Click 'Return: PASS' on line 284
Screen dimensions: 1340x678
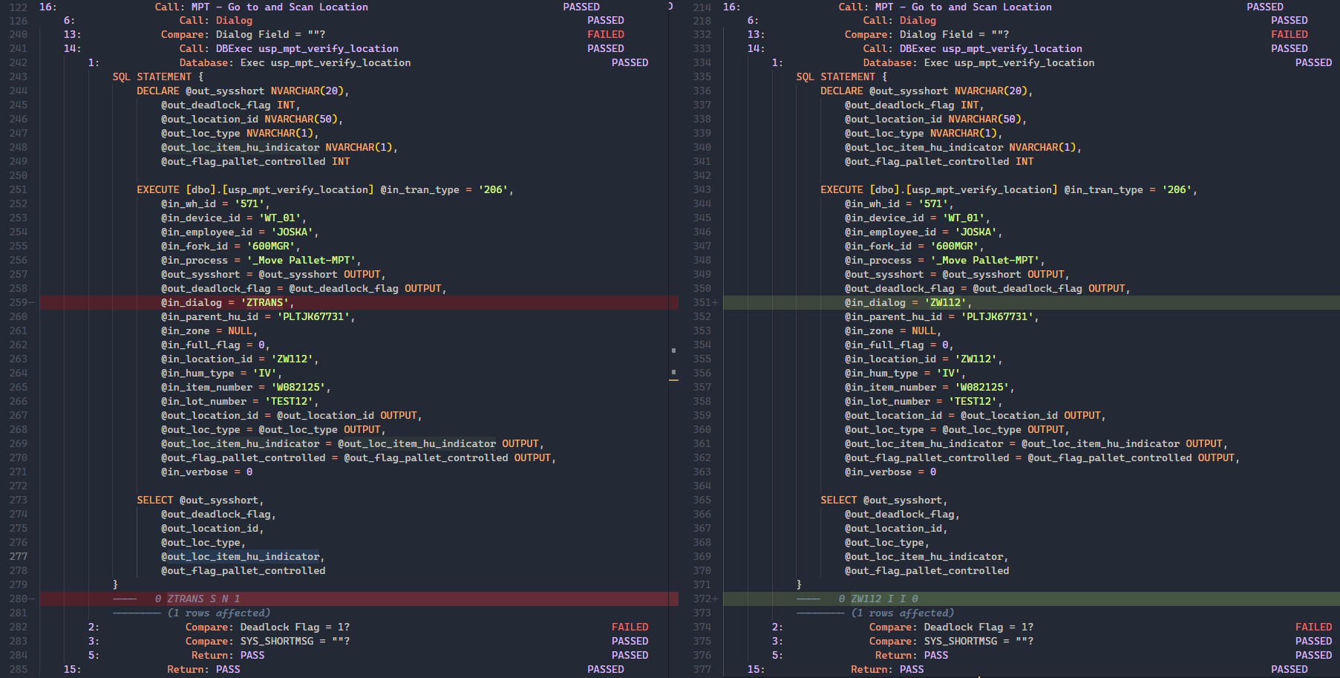point(228,655)
